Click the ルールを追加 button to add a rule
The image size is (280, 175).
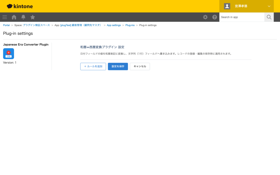93,66
